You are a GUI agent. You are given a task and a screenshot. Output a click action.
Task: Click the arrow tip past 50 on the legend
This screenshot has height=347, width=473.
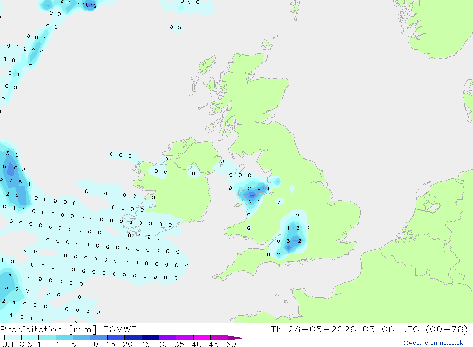point(237,338)
